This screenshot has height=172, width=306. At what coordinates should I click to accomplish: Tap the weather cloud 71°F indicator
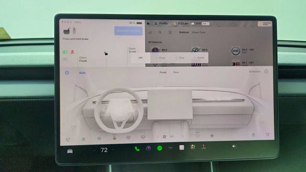coord(196,23)
